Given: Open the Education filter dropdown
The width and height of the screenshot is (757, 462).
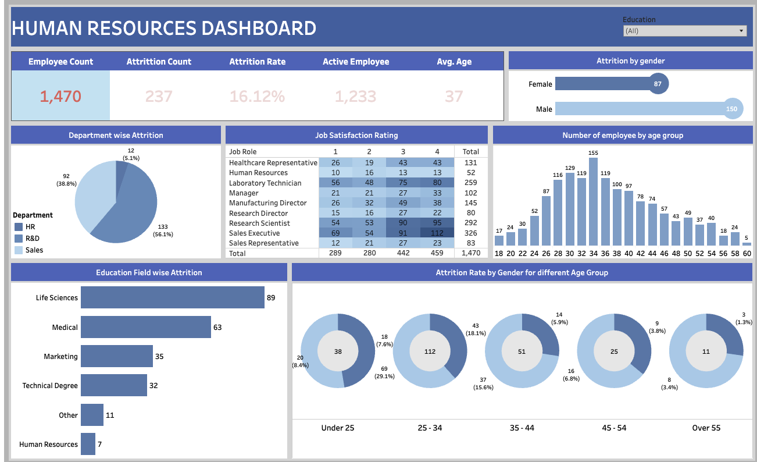Looking at the screenshot, I should (x=684, y=31).
